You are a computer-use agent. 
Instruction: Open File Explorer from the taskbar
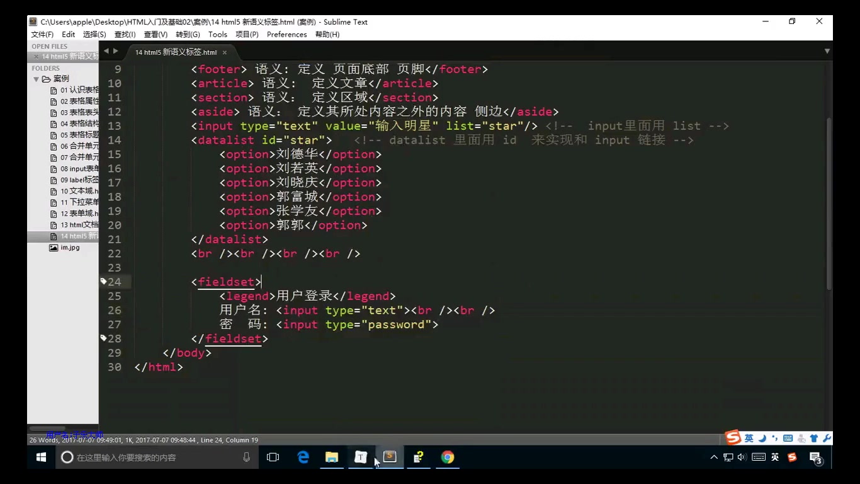[332, 458]
